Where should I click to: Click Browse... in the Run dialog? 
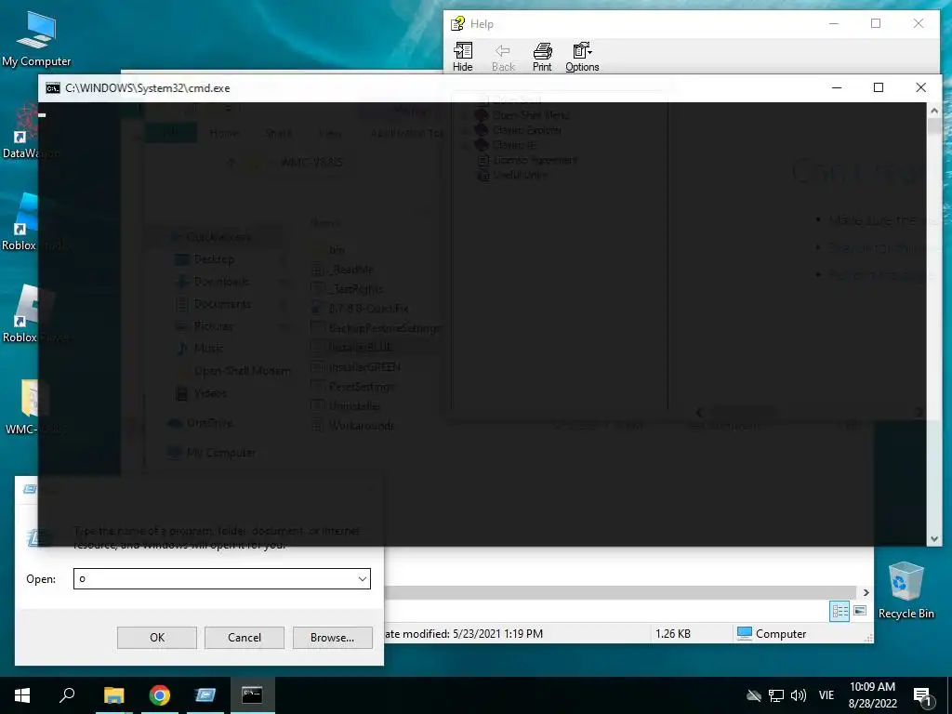click(x=332, y=638)
